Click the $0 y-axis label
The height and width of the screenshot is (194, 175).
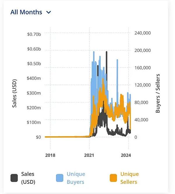[38, 137]
